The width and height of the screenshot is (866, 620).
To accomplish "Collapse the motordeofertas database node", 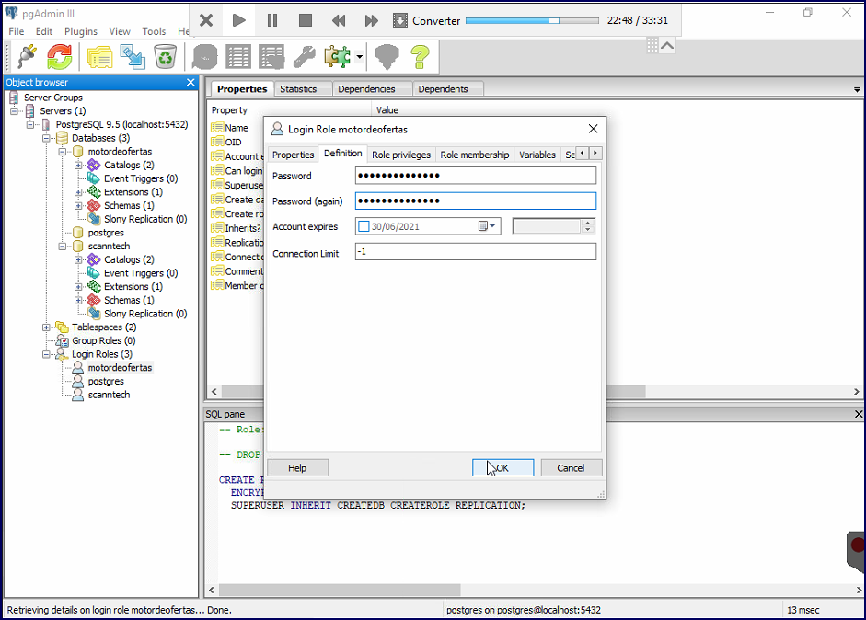I will click(63, 152).
